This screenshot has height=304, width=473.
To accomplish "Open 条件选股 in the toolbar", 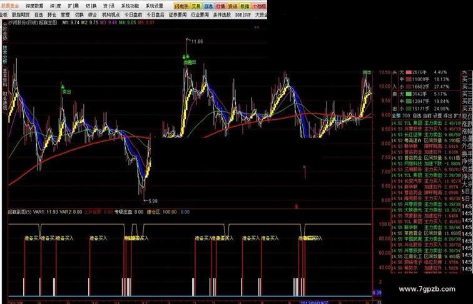I will (x=222, y=14).
